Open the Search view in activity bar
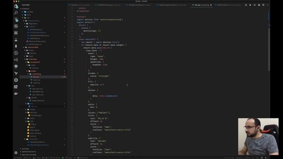This screenshot has width=283, height=159. [x=16, y=13]
